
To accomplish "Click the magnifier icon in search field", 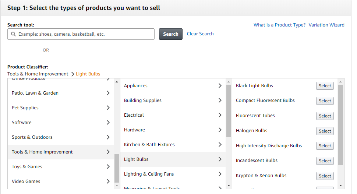I will (x=14, y=34).
